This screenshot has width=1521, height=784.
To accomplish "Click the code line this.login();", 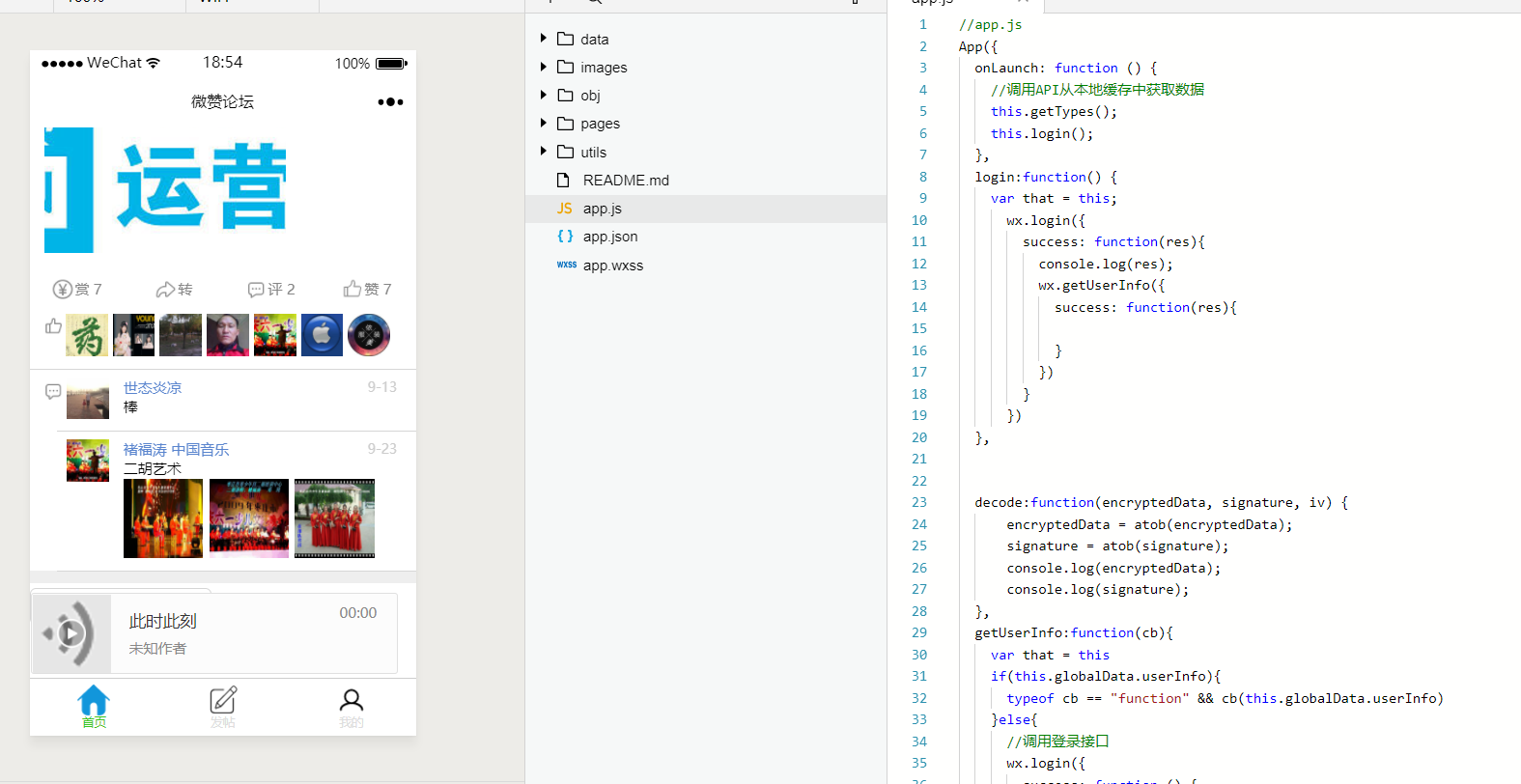I will (1042, 133).
